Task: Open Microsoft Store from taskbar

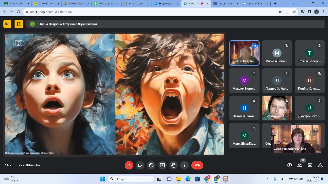Action: pos(197,179)
